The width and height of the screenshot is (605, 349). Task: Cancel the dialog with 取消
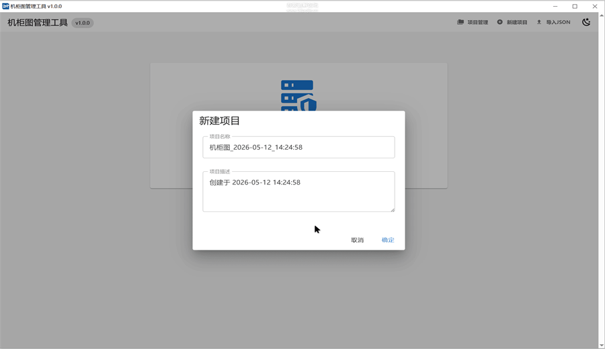point(358,240)
